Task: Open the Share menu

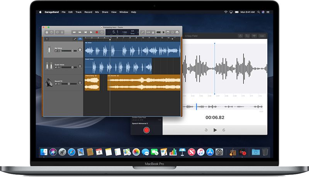Action: [x=105, y=12]
